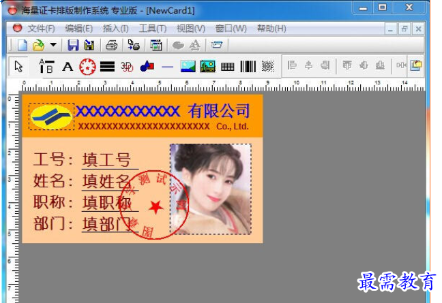This screenshot has height=303, width=442.
Task: Insert a 2D code object
Action: (267, 66)
